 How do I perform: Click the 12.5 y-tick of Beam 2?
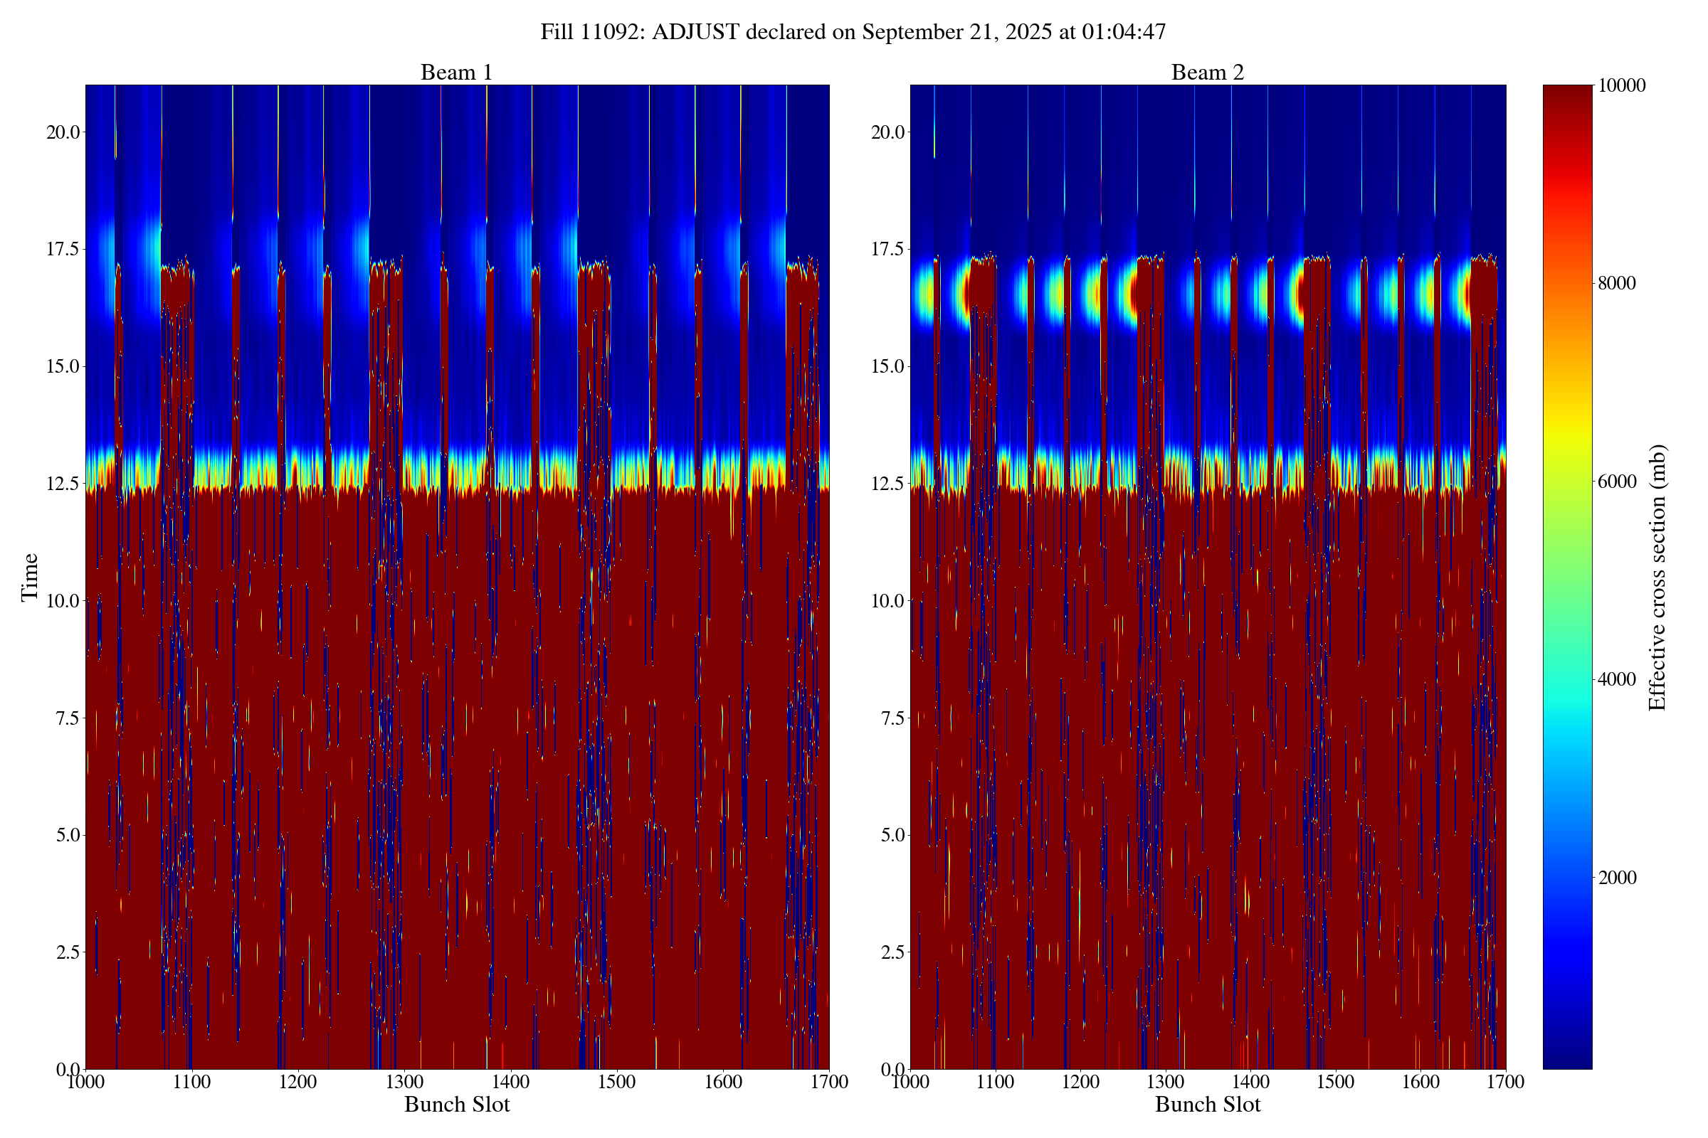[887, 484]
